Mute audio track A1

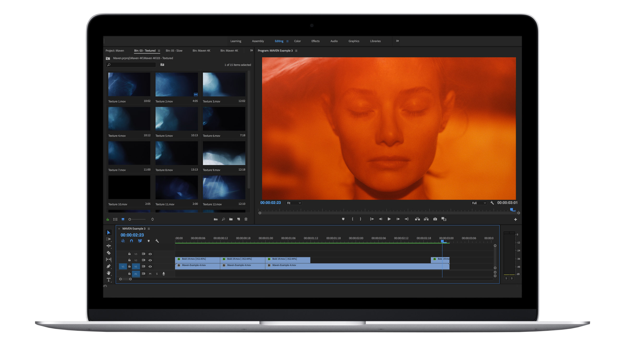(150, 274)
